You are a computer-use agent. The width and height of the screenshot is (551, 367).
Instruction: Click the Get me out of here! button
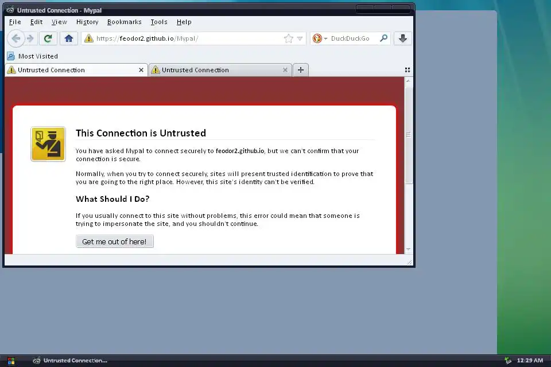pyautogui.click(x=115, y=241)
